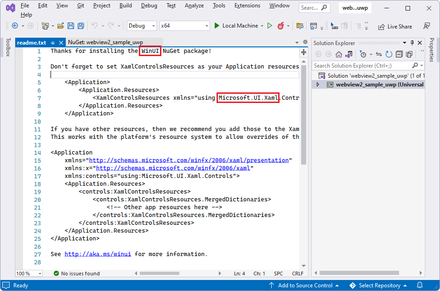Open the performance profiler flame icon
Viewport: 440px width, 291px height.
(x=281, y=26)
